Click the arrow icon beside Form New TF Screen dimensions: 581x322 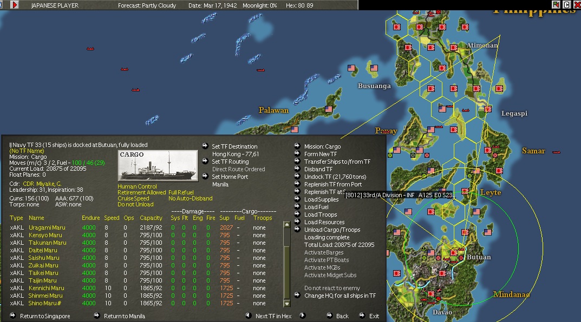(297, 153)
